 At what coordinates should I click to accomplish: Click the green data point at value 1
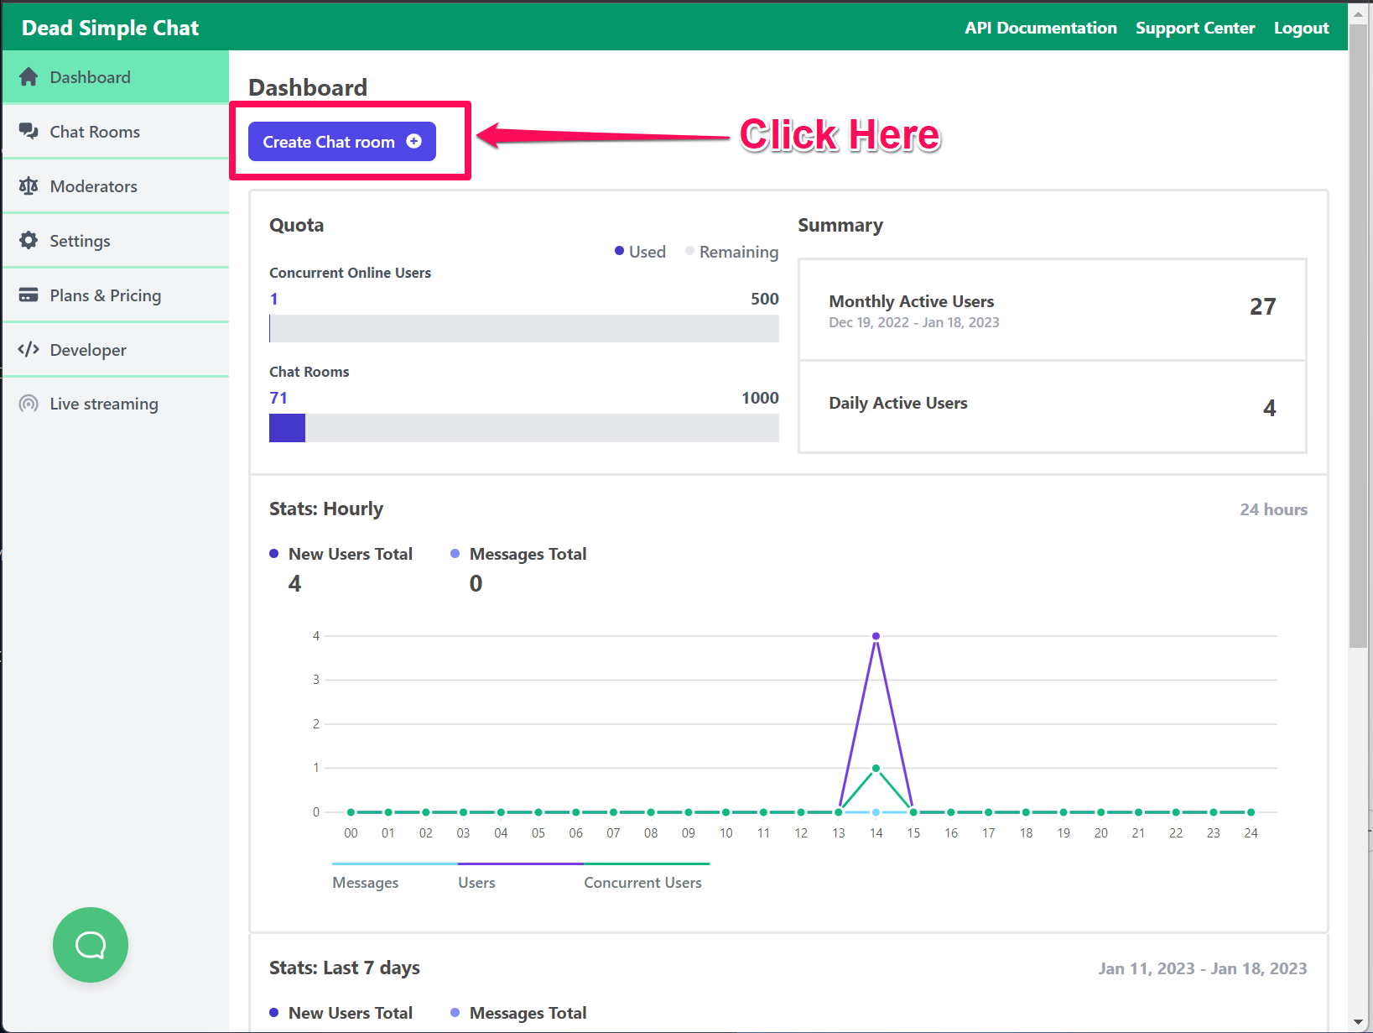(x=876, y=768)
